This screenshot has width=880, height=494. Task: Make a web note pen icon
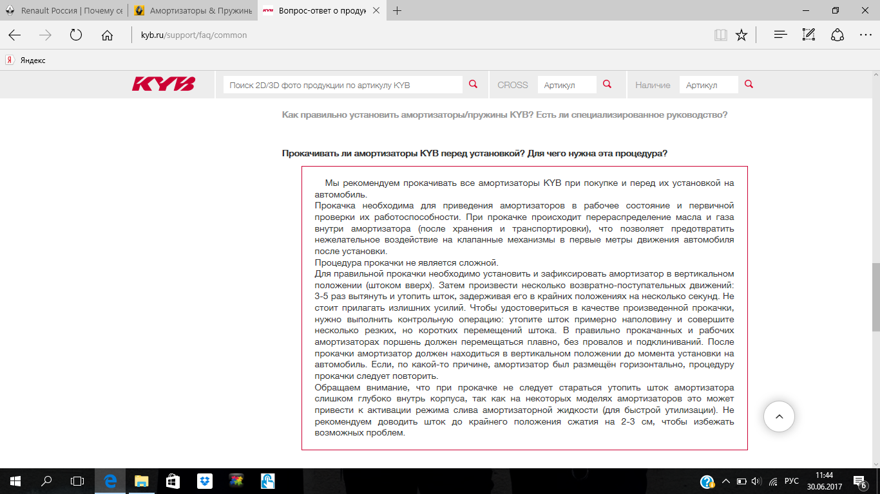click(x=809, y=35)
